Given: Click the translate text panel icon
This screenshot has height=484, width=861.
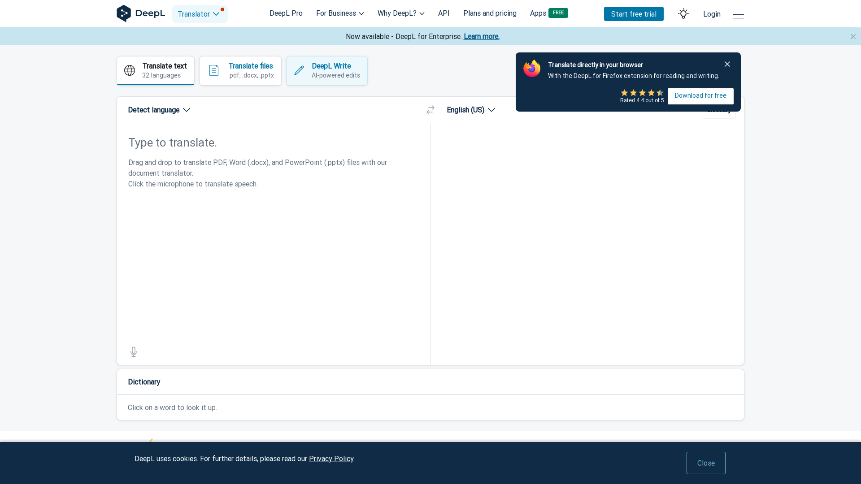Looking at the screenshot, I should pos(130,70).
